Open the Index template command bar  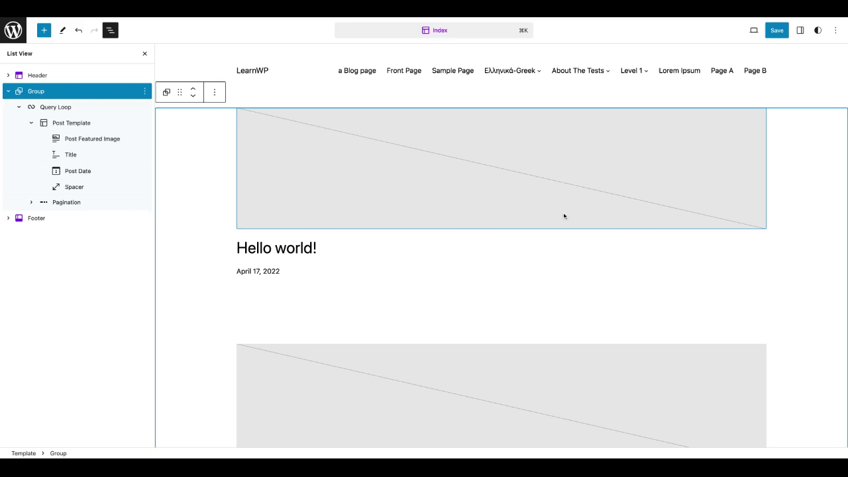click(434, 30)
